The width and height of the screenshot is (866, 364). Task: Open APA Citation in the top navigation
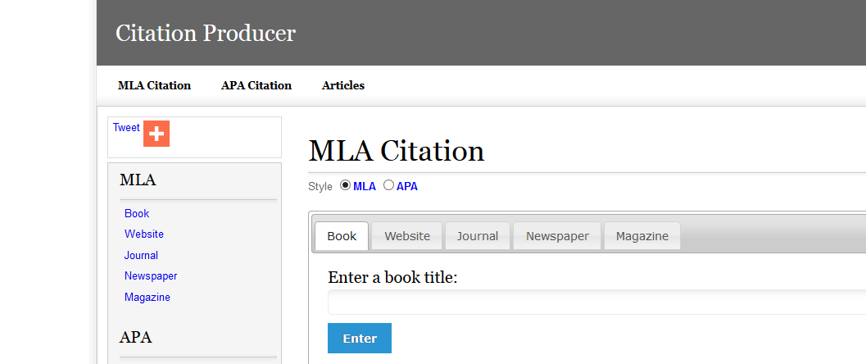[256, 85]
